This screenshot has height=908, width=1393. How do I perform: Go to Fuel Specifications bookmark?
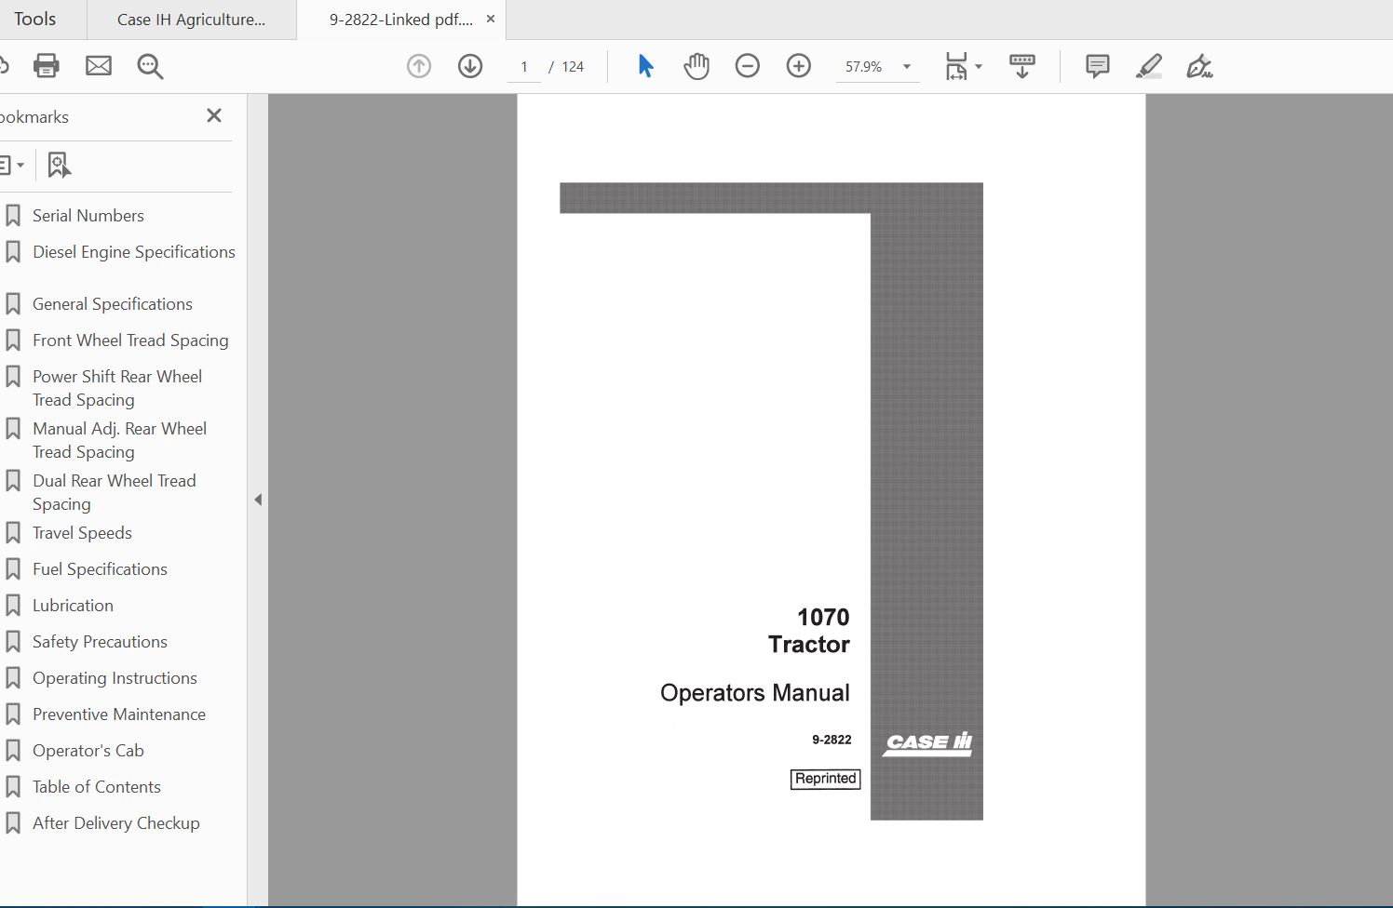[x=100, y=569]
